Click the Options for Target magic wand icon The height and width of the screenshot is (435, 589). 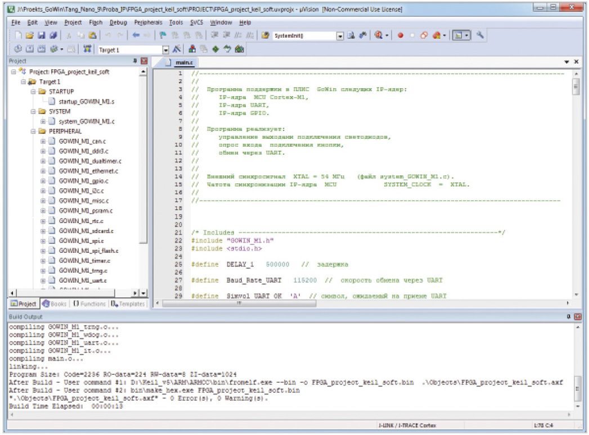177,49
